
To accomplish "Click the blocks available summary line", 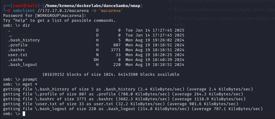I will [x=111, y=74].
